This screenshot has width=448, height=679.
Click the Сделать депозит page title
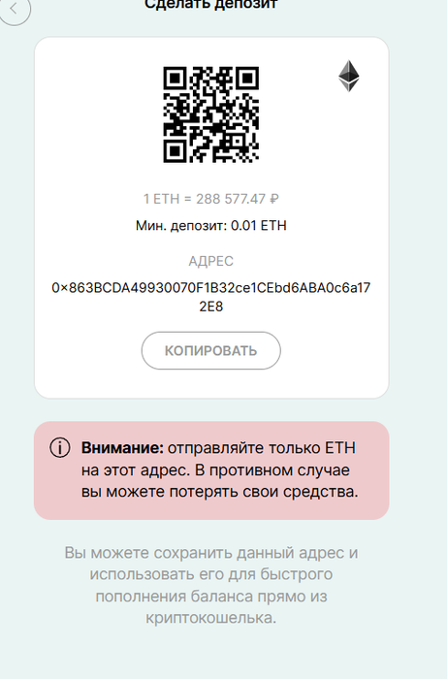(x=210, y=5)
